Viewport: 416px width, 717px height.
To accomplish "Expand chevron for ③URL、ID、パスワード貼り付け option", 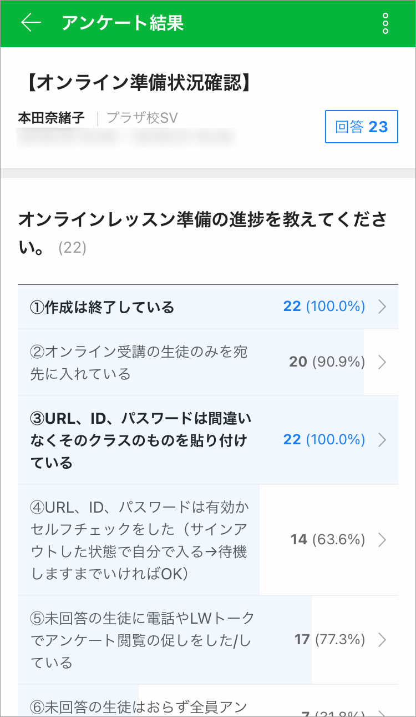I will tap(382, 440).
